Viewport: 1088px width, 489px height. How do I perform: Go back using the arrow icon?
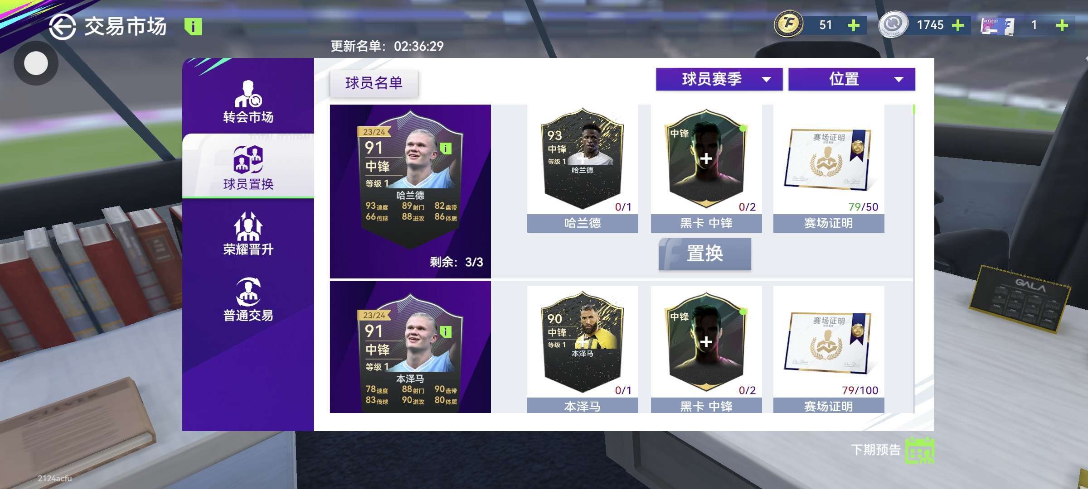point(62,27)
